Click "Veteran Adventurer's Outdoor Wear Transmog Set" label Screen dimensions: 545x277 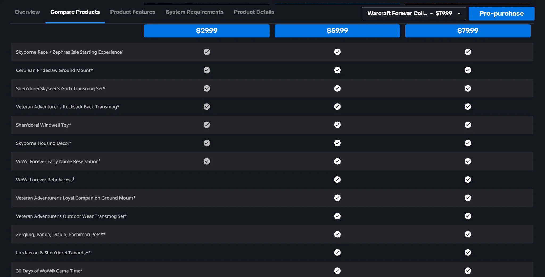(72, 216)
